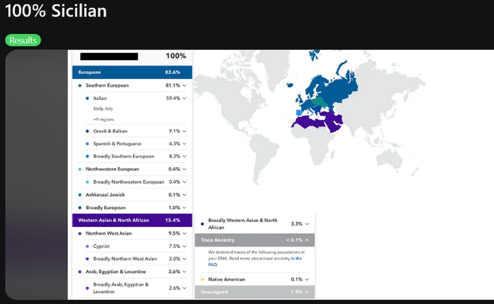The image size is (494, 304).
Task: Expand the Spanish & Portuguese chevron
Action: (185, 144)
